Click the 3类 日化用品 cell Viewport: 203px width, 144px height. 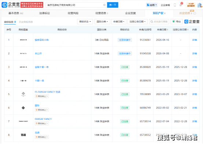102,40
